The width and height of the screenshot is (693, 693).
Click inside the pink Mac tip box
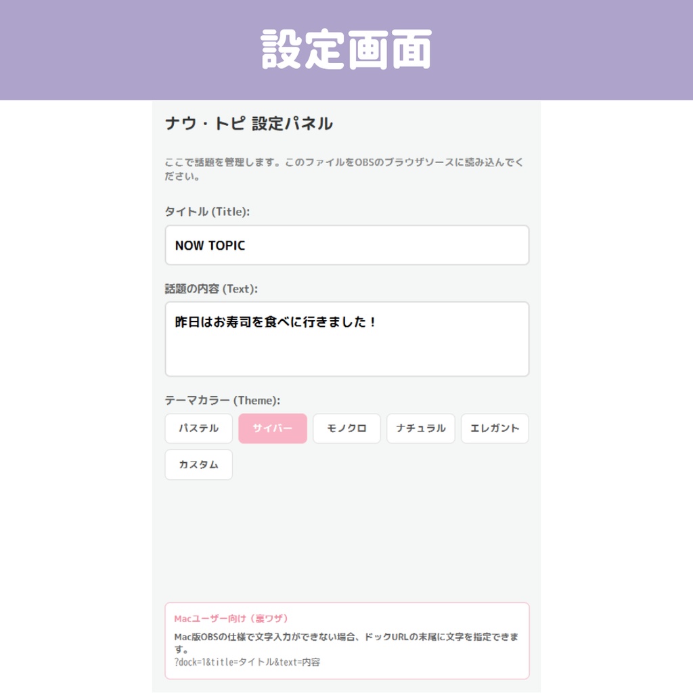346,640
